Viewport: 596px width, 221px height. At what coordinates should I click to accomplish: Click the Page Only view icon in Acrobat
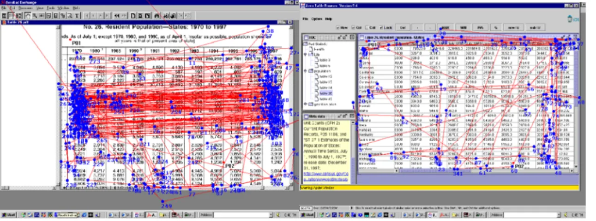click(x=4, y=15)
